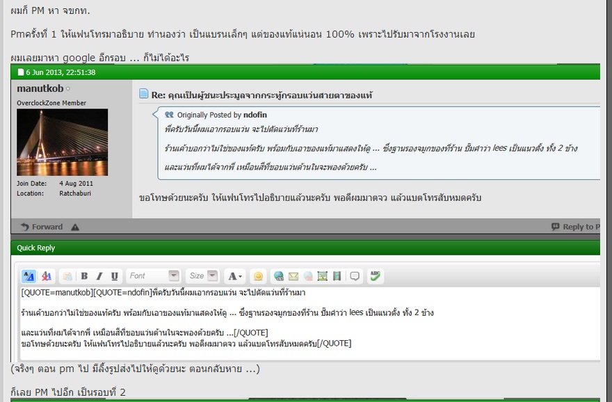Click the ABC spell check icon
The image size is (612, 402).
[375, 276]
